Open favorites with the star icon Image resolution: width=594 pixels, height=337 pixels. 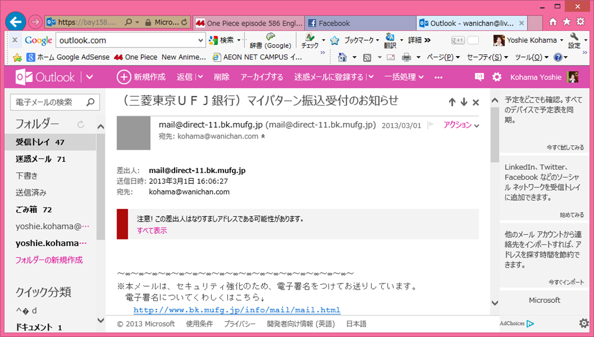click(x=567, y=21)
